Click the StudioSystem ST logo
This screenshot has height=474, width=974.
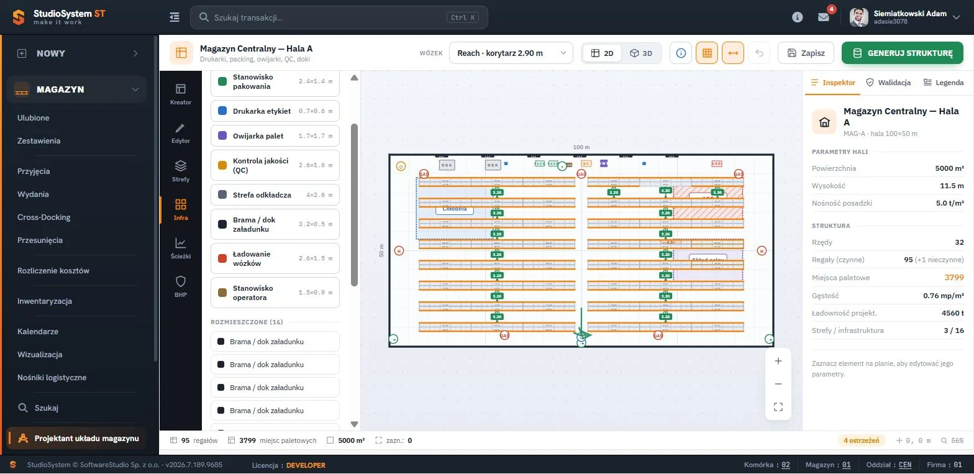(x=59, y=17)
